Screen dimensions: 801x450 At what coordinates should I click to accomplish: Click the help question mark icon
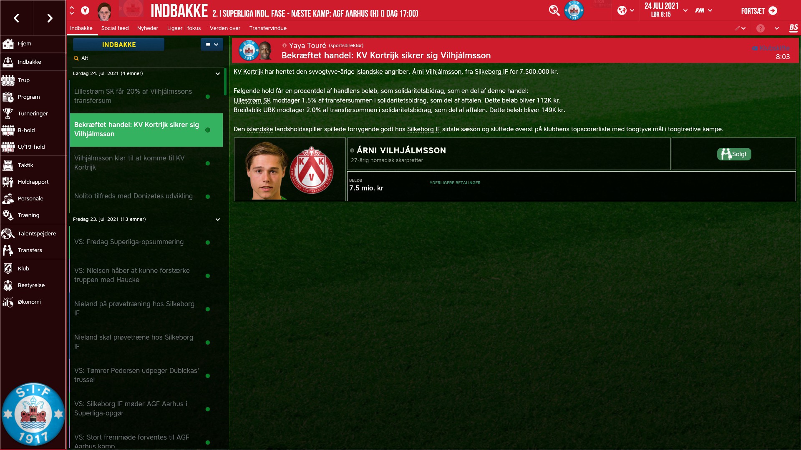click(761, 28)
